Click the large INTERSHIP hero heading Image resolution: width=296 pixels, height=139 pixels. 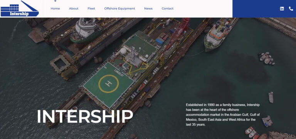pos(85,116)
